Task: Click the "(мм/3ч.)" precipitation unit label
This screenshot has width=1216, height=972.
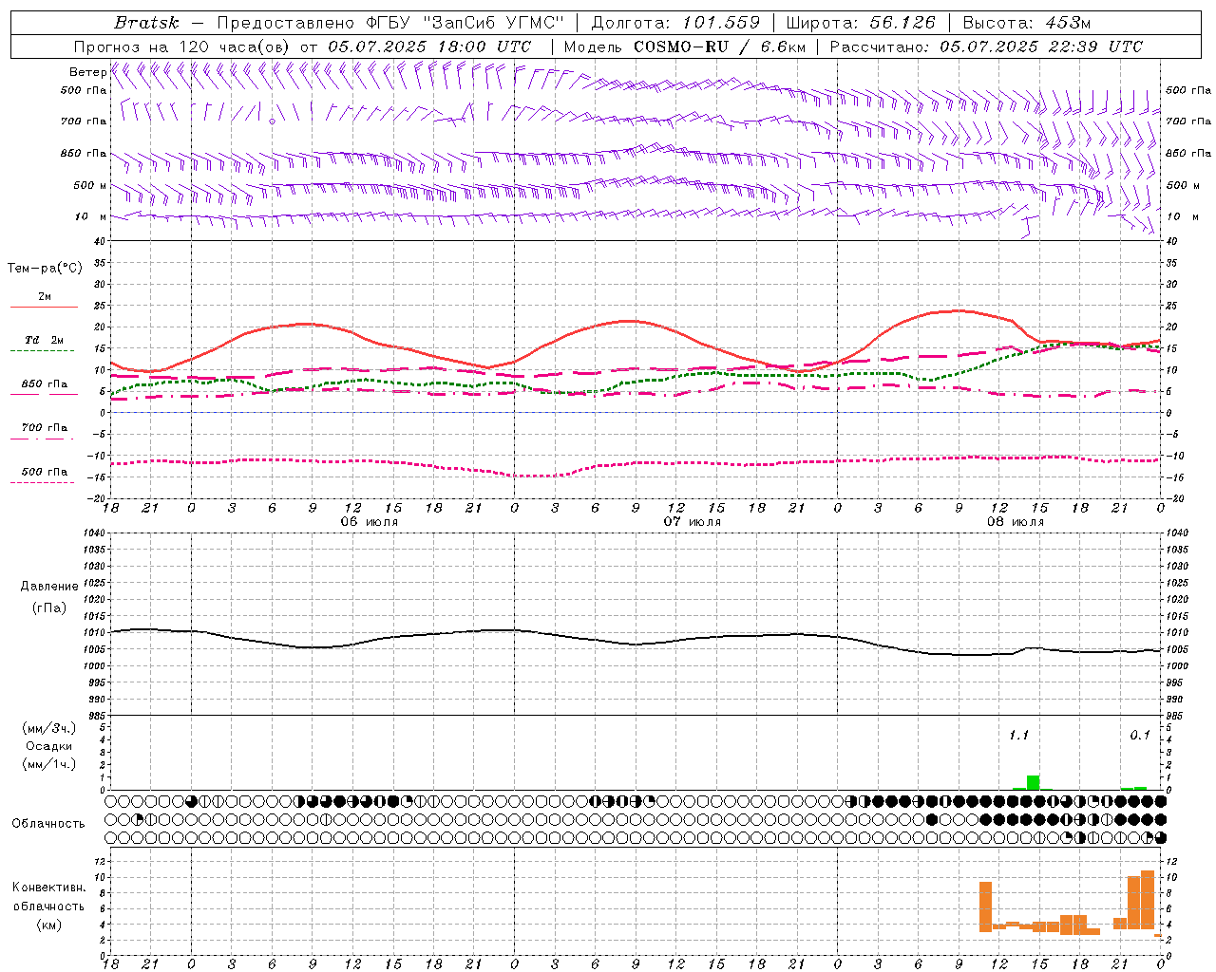Action: (x=49, y=728)
